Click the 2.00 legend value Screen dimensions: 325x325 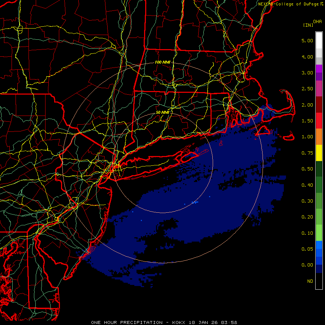click(307, 105)
